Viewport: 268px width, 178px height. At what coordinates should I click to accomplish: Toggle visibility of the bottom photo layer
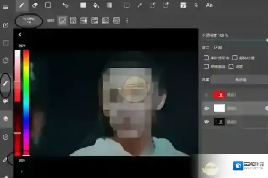[x=206, y=121]
